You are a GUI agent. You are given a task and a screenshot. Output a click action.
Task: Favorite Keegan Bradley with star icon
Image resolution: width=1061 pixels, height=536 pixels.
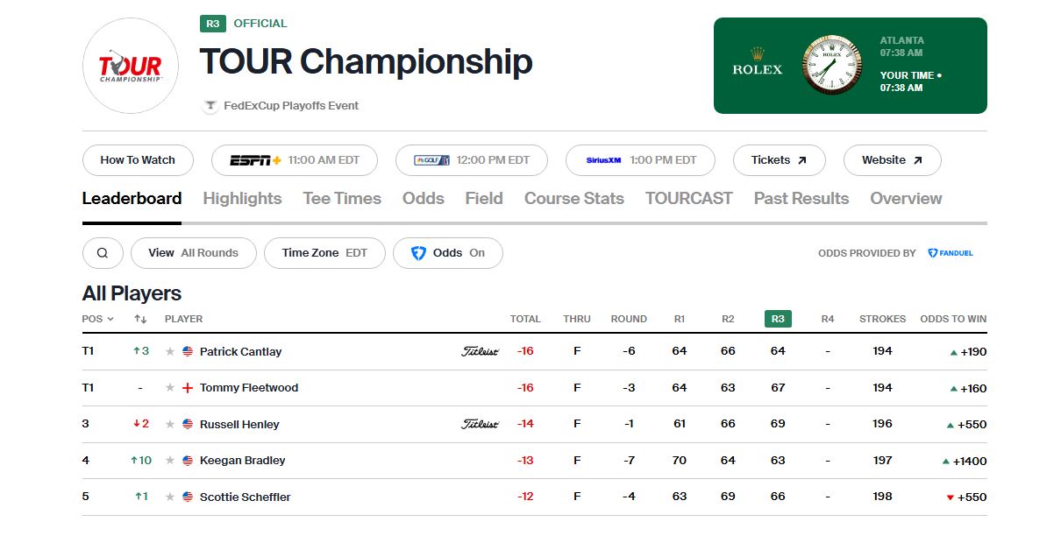point(170,461)
